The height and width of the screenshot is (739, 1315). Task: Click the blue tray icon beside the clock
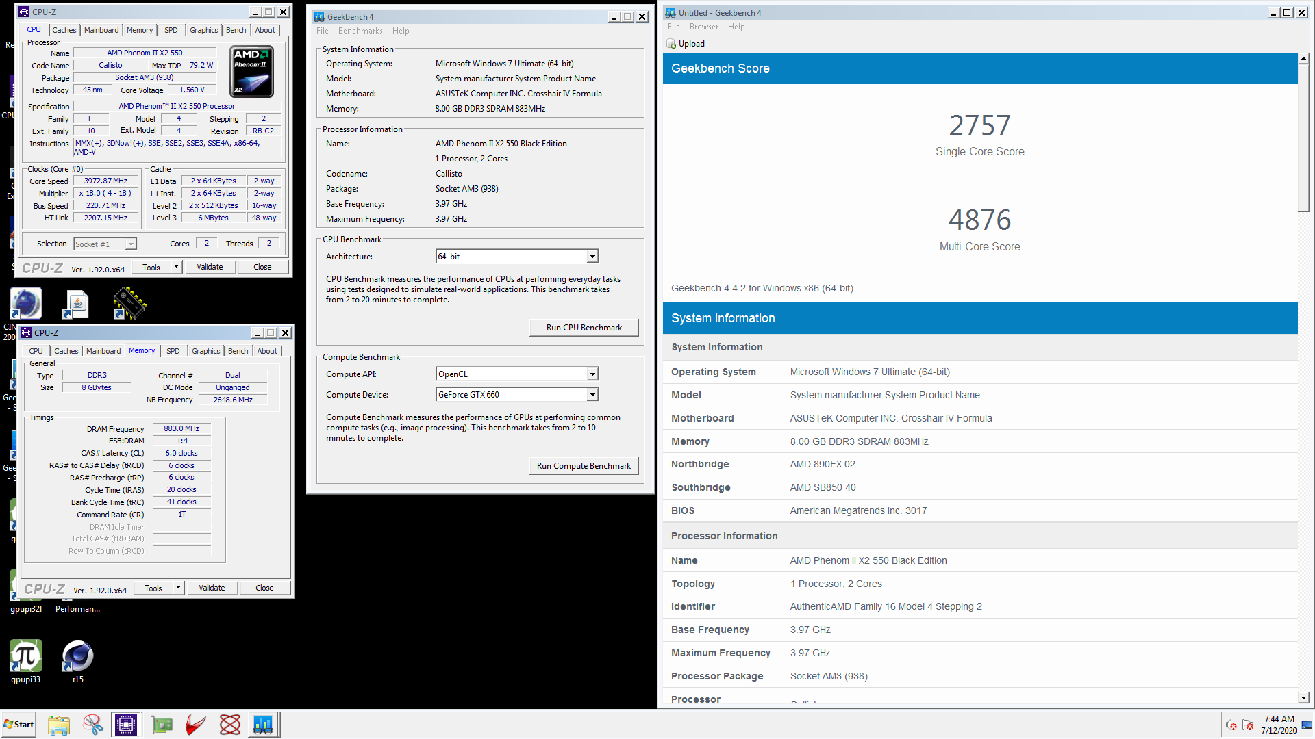(1307, 725)
